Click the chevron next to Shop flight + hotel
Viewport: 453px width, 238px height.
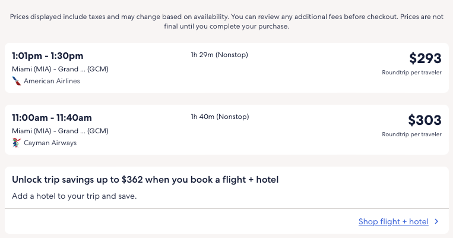pos(436,221)
